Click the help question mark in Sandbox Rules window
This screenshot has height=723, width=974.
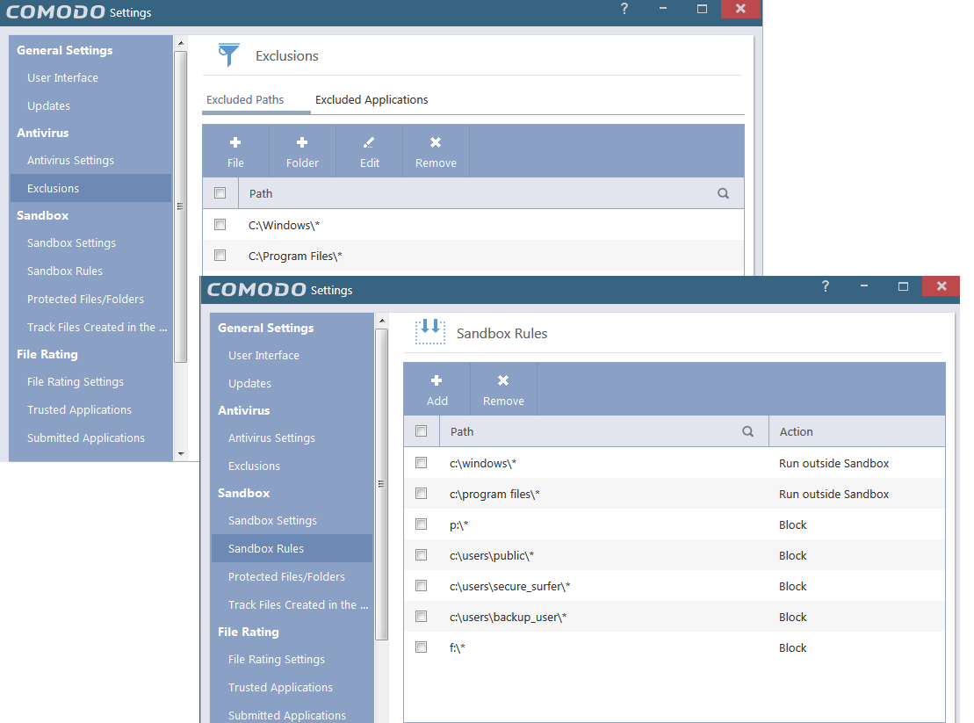point(826,286)
